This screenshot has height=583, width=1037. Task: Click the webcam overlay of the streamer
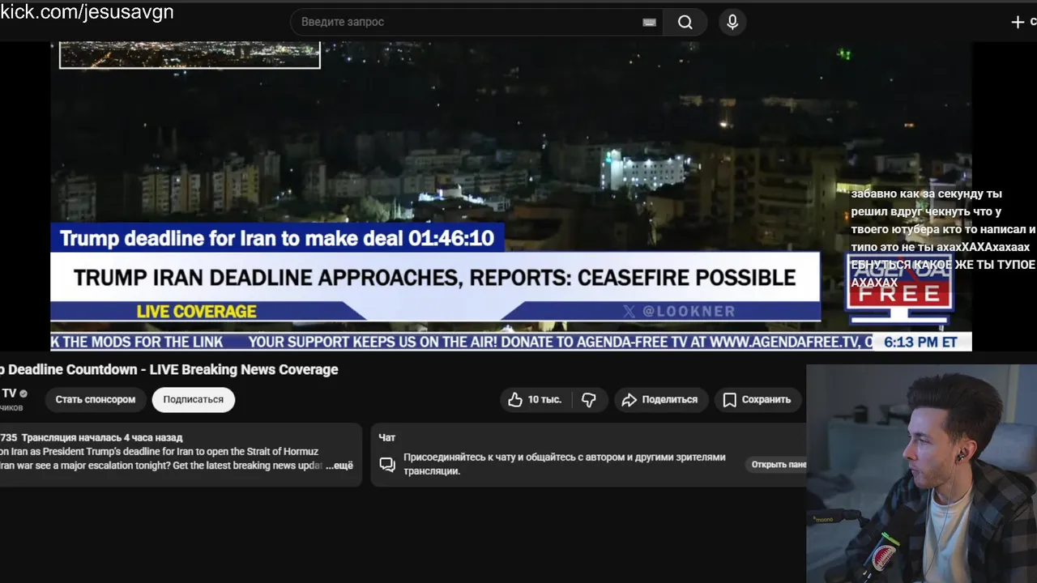[922, 474]
